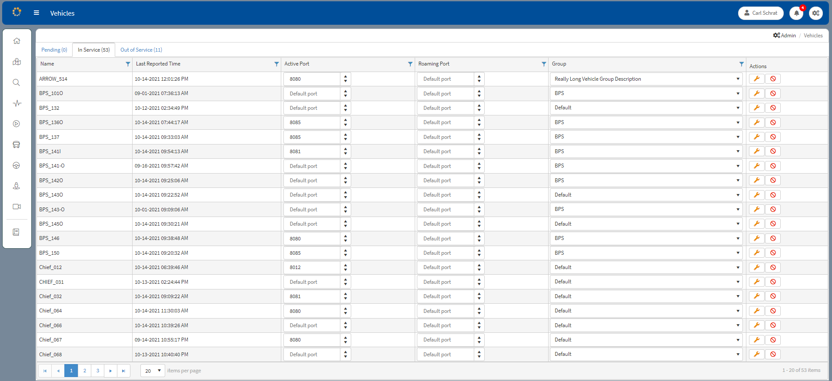Click Active Port field for ARROW_514

click(312, 79)
